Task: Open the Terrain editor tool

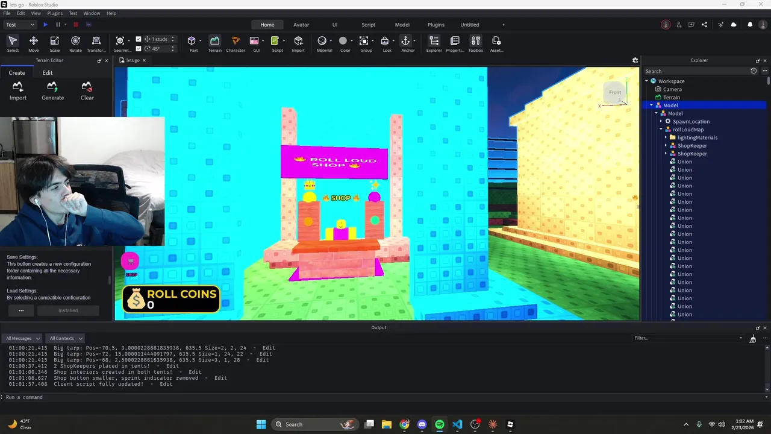Action: pos(214,43)
